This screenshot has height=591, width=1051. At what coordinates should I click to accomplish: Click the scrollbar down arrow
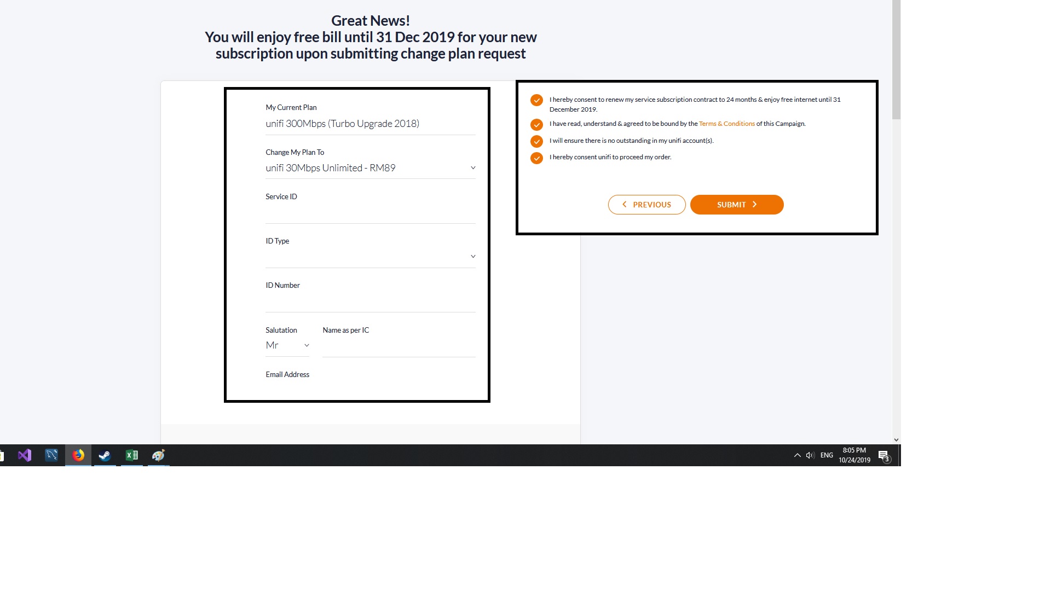(896, 439)
